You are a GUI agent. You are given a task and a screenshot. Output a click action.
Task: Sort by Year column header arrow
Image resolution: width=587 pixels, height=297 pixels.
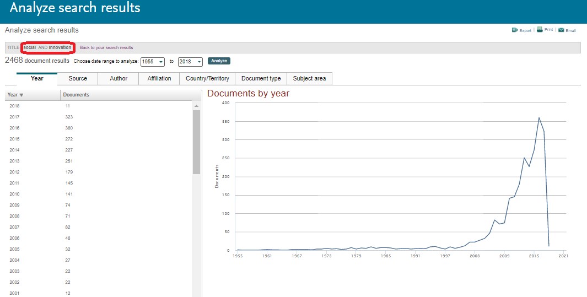(21, 95)
